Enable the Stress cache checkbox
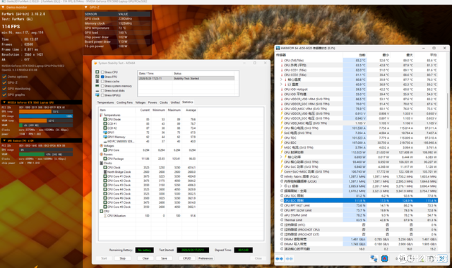This screenshot has width=452, height=268. click(103, 81)
